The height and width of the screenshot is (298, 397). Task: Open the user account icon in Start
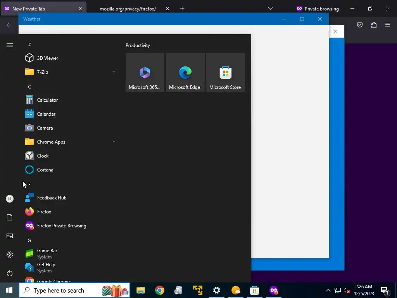coord(10,199)
